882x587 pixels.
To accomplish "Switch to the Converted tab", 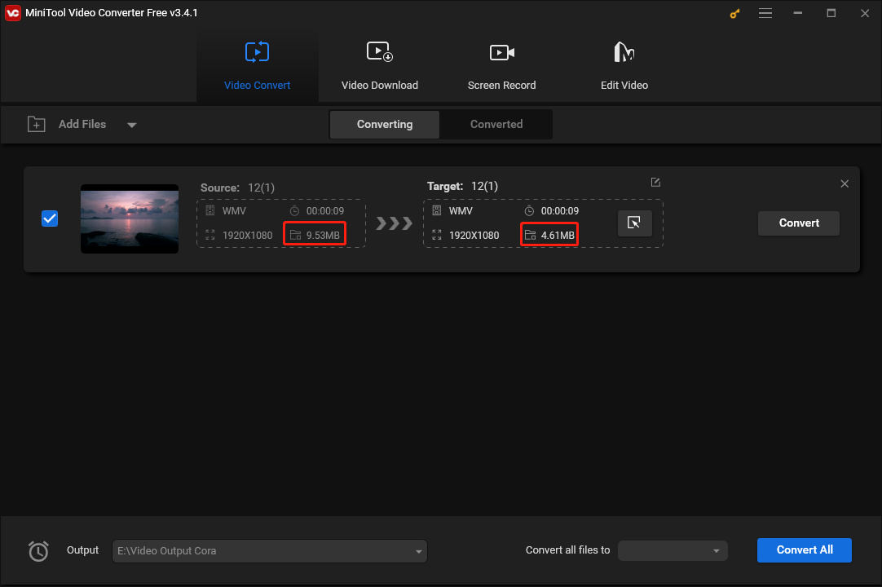I will click(496, 125).
